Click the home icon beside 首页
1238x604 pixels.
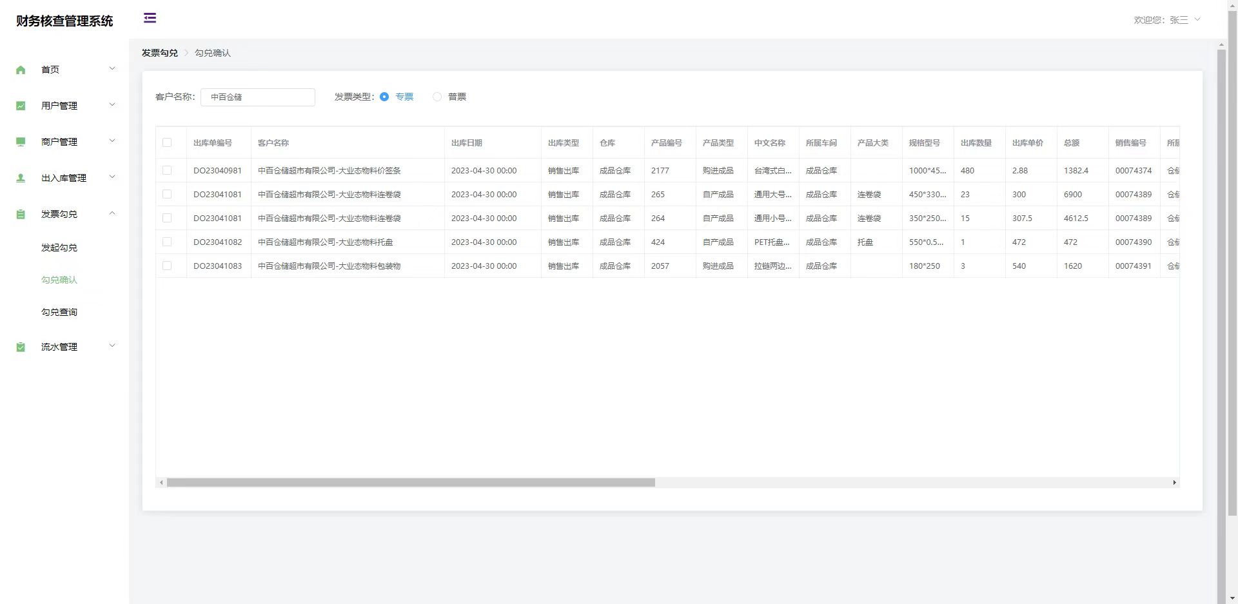click(21, 70)
